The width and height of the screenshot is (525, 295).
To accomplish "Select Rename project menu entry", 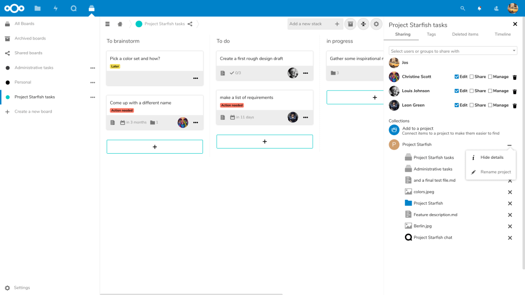I will click(x=495, y=172).
